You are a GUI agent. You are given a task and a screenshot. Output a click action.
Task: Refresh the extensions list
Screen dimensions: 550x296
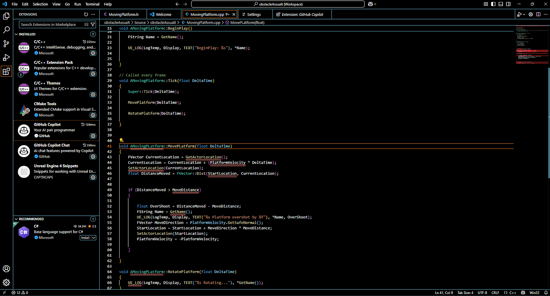point(86,14)
